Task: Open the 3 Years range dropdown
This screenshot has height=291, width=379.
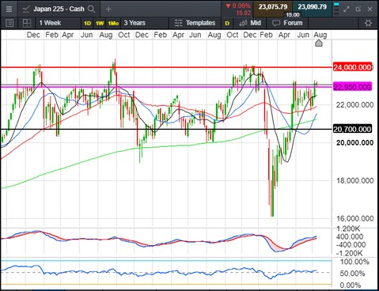Action: click(135, 23)
